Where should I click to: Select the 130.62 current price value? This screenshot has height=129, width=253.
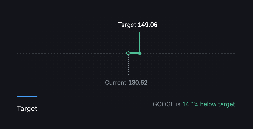(138, 83)
